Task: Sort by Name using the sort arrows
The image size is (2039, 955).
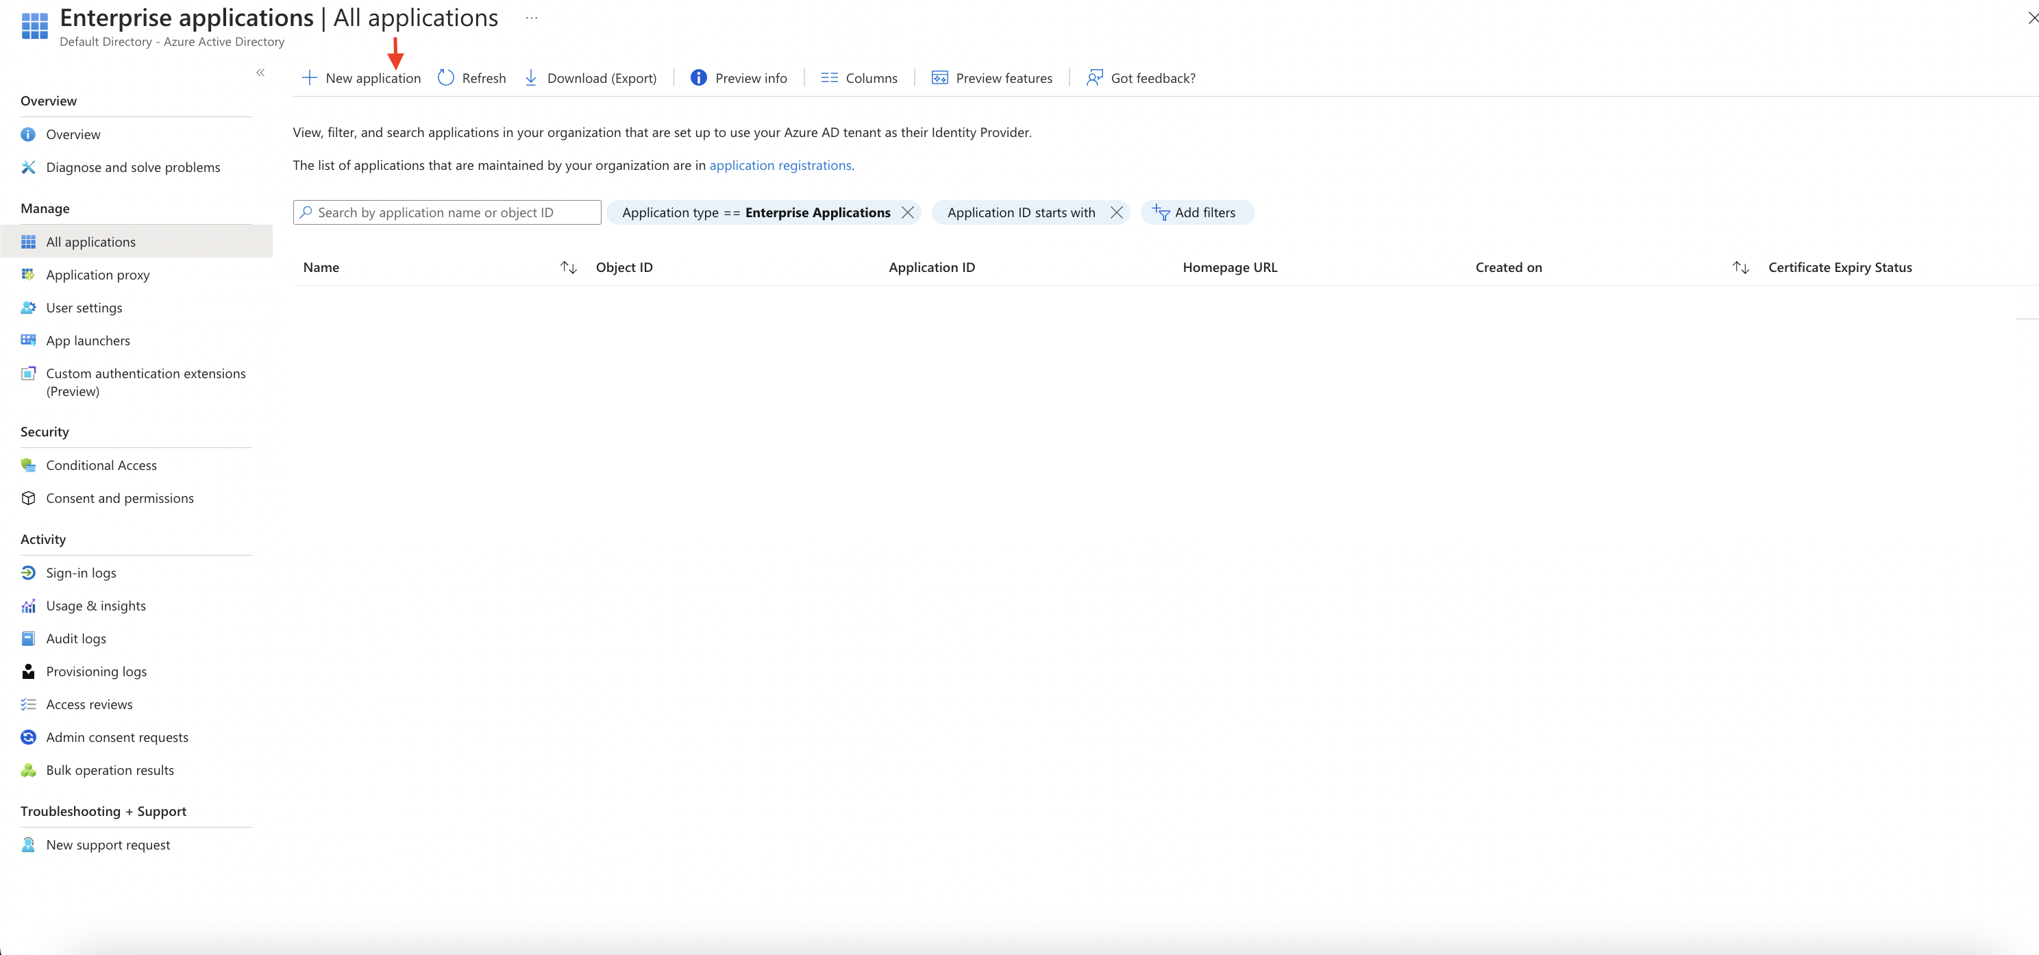Action: [568, 267]
